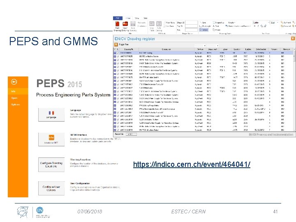Choose the Text drawing tool

click(216, 26)
